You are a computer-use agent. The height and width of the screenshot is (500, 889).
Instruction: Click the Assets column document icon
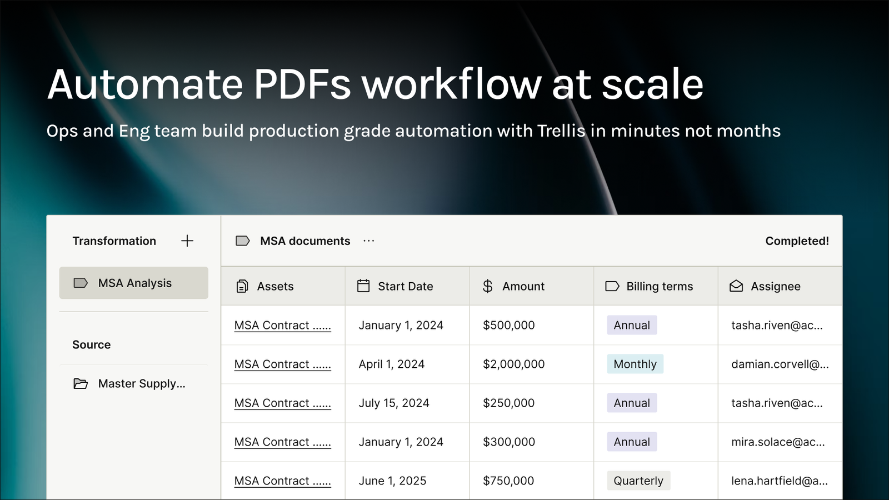[242, 286]
